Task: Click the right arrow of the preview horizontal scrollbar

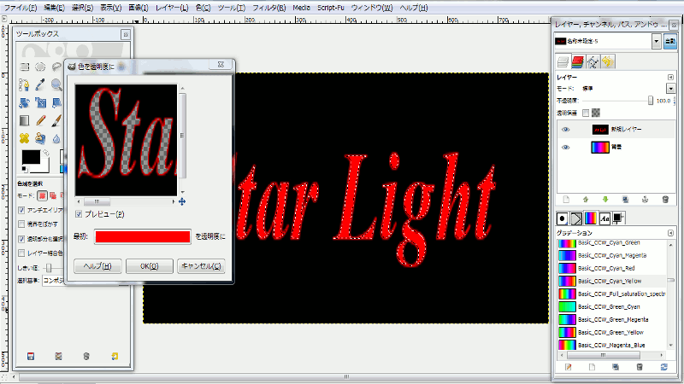Action: click(x=174, y=201)
